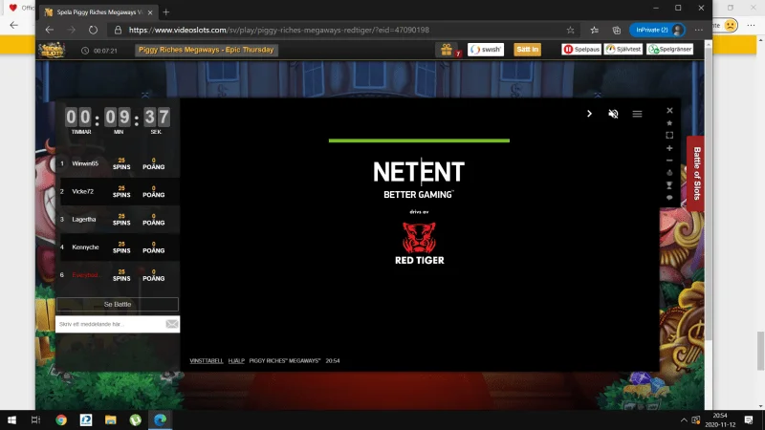Open chat bubble icon in game sidebar
This screenshot has height=430, width=765.
click(669, 198)
